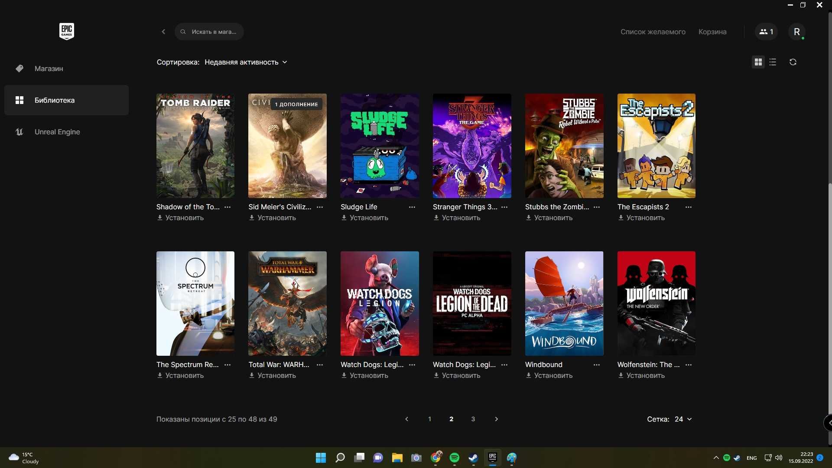832x468 pixels.
Task: Expand the sort order dropdown
Action: point(246,62)
